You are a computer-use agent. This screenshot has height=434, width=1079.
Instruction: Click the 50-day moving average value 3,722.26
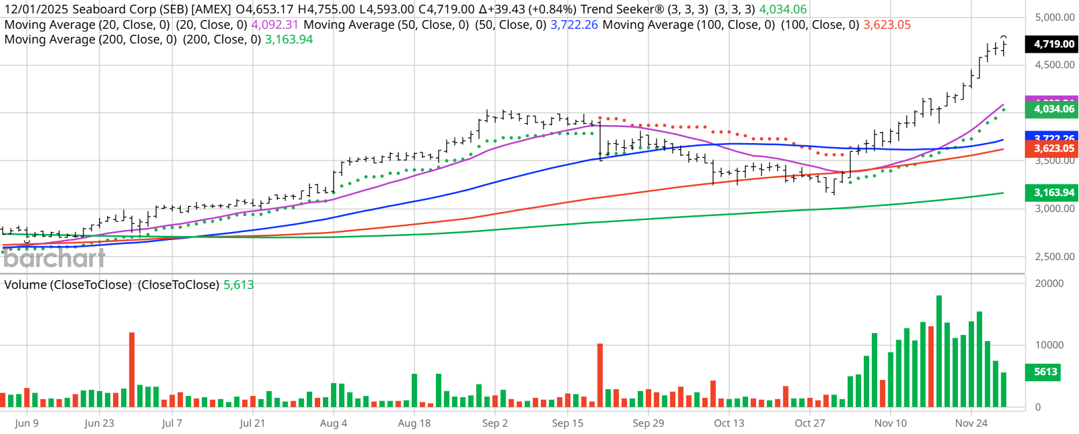[574, 25]
